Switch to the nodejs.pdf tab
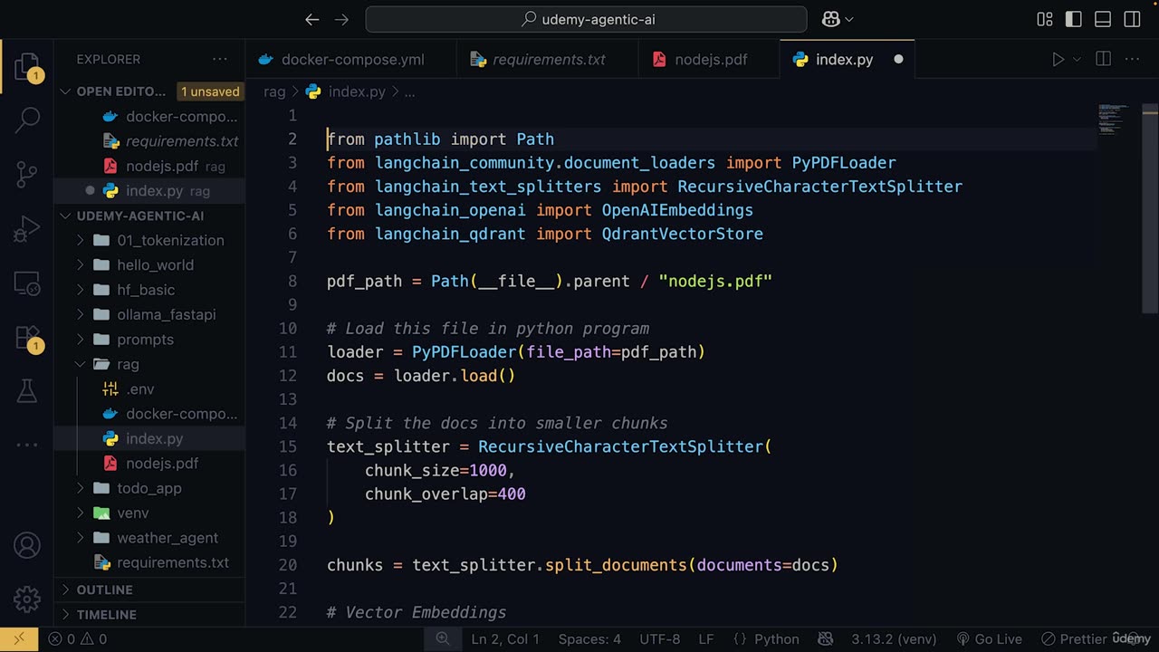This screenshot has height=652, width=1159. click(x=709, y=59)
